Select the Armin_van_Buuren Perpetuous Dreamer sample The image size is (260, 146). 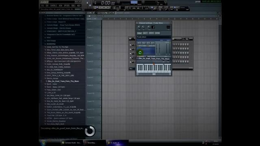65,58
